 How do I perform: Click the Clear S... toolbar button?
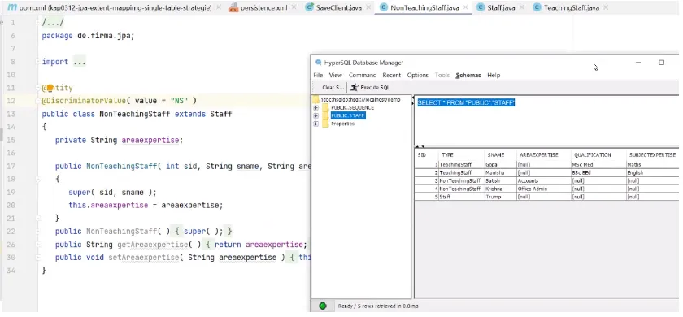click(333, 88)
